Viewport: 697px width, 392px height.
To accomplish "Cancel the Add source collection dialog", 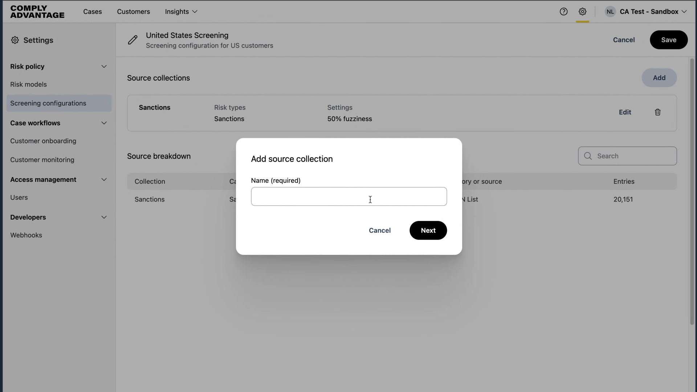I will pos(380,230).
